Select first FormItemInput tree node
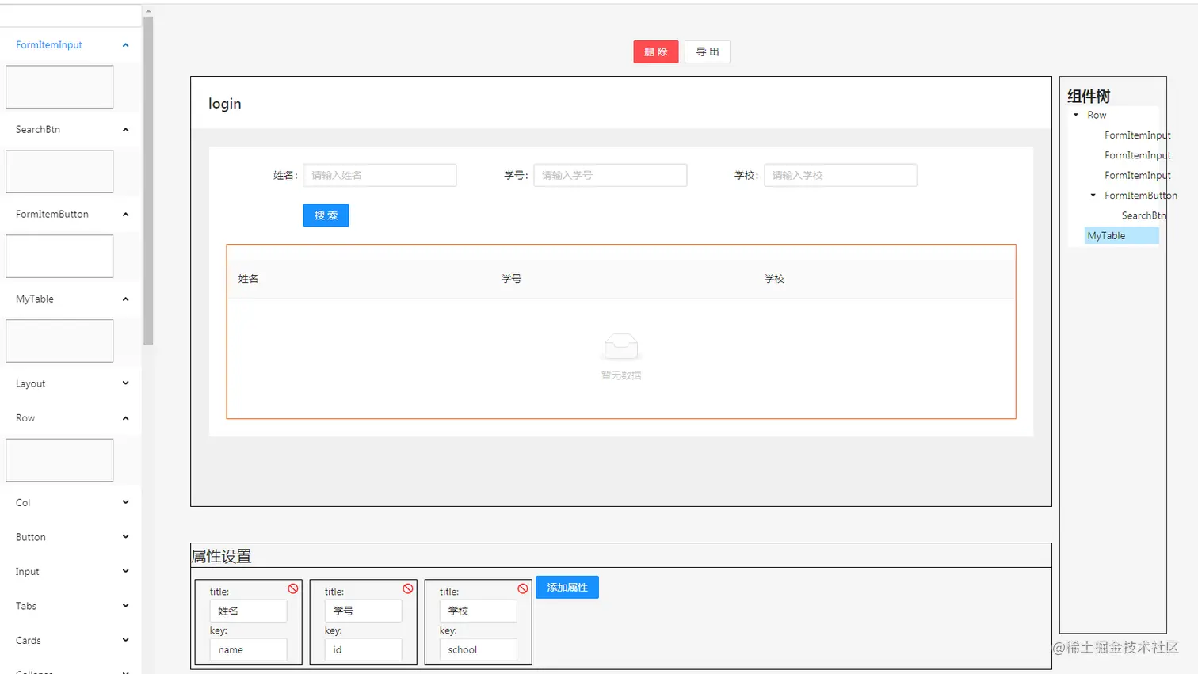This screenshot has width=1198, height=674. [x=1137, y=135]
